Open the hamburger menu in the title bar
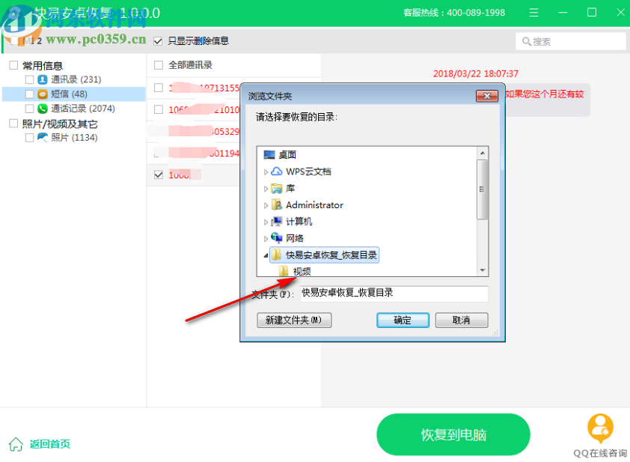Viewport: 630px width, 462px height. tap(533, 13)
